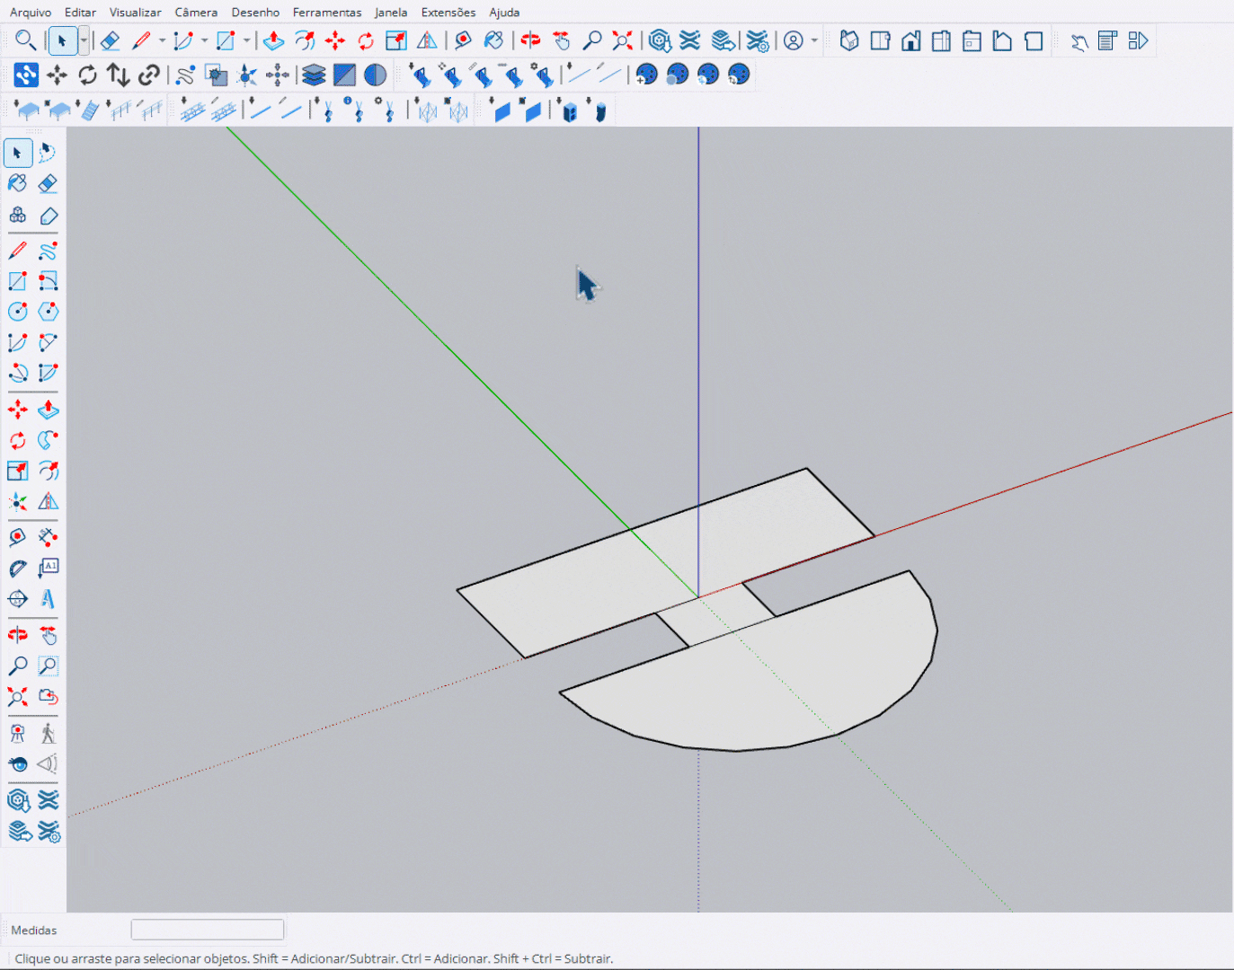This screenshot has height=970, width=1234.
Task: Choose the Freehand drawing tool
Action: pyautogui.click(x=48, y=251)
